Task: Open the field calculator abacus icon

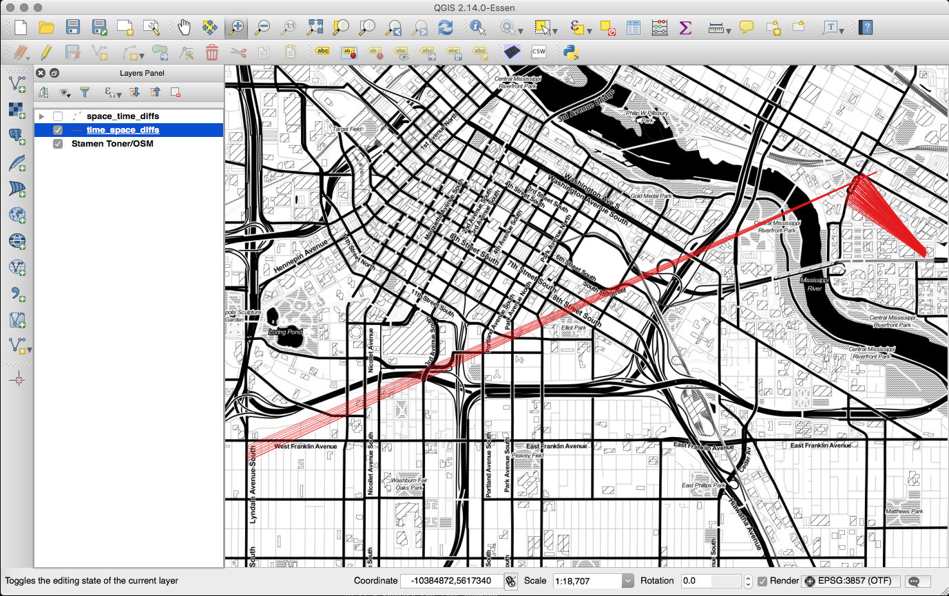Action: (659, 28)
